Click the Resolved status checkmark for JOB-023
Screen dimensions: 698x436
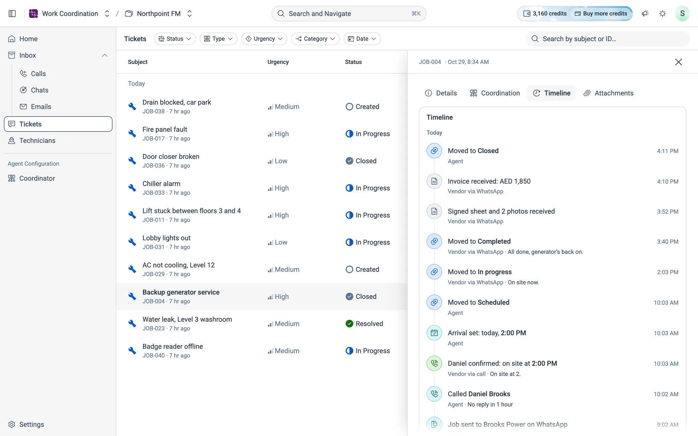[349, 324]
